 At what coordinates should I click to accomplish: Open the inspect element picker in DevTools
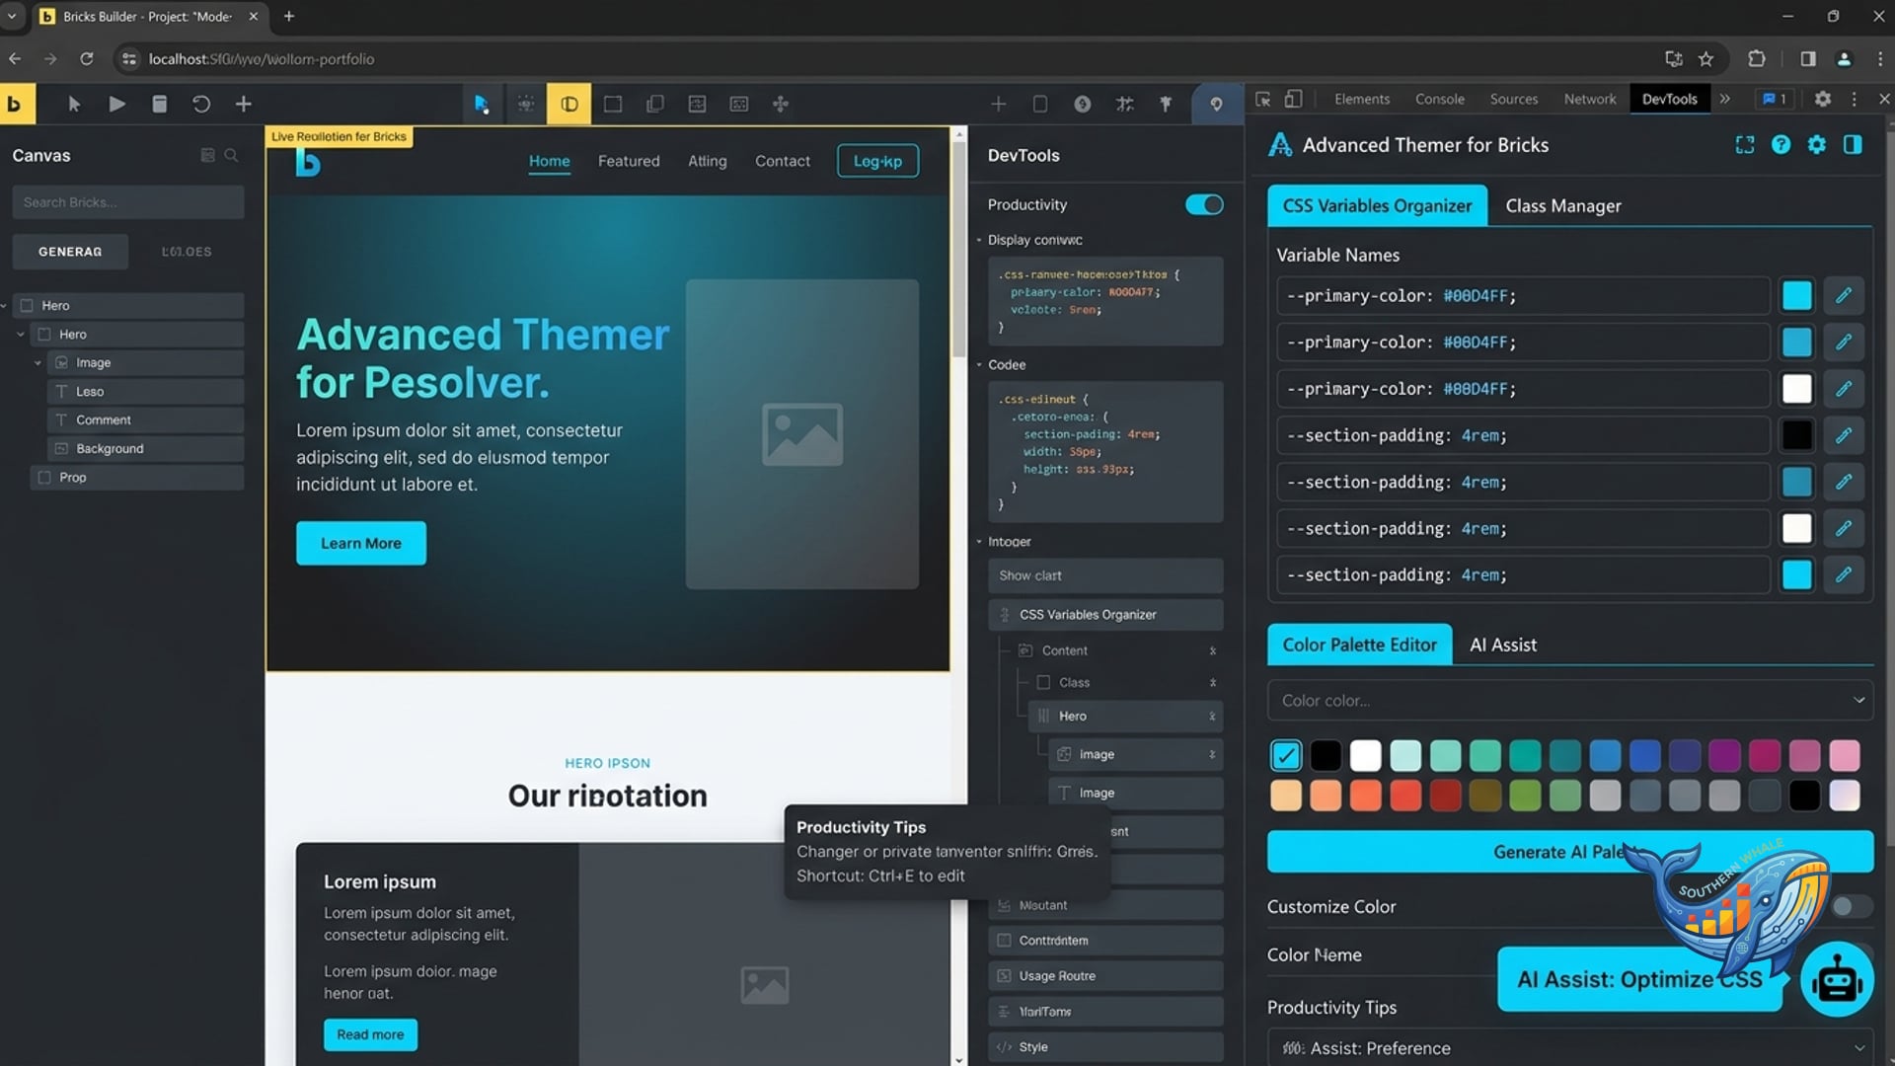pos(1263,99)
